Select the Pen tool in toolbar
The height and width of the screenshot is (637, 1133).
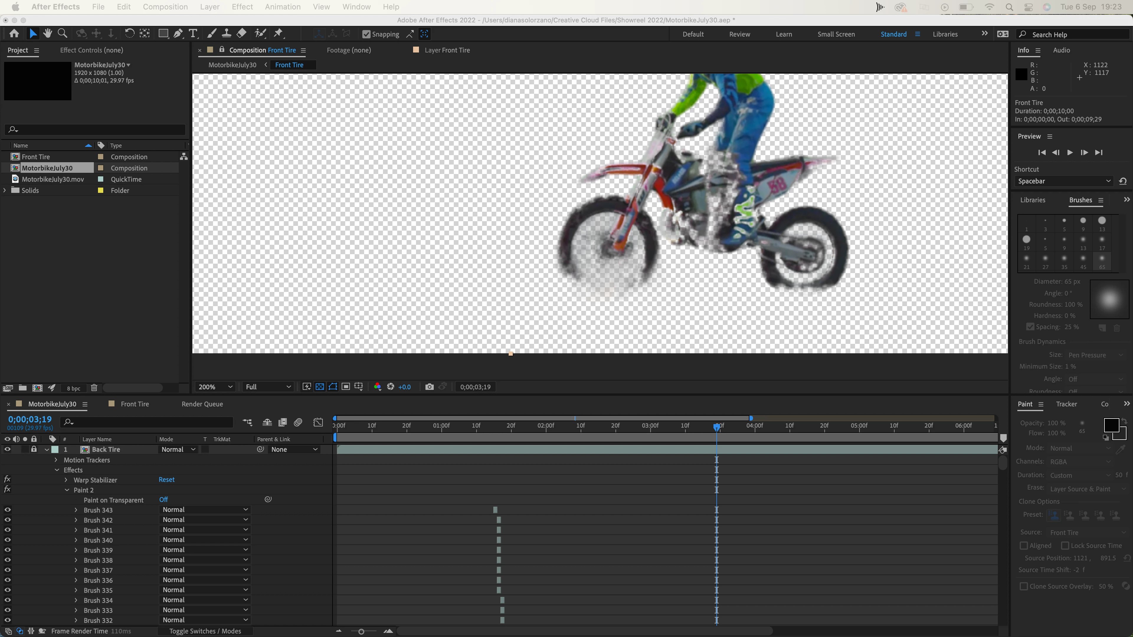point(178,33)
